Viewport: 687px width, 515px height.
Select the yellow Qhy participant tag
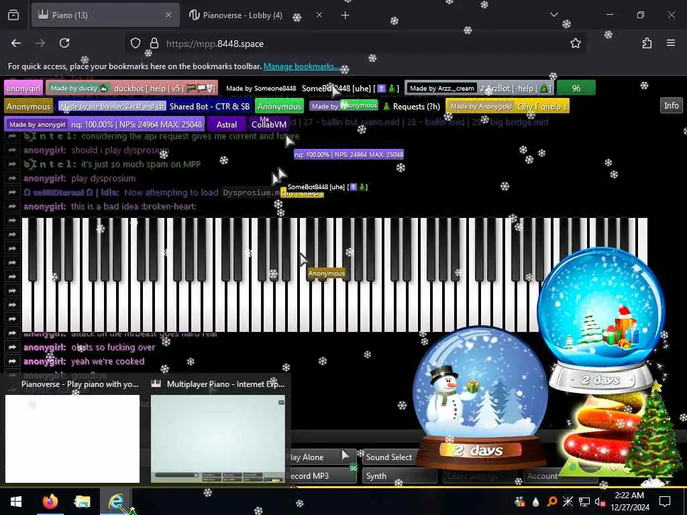pyautogui.click(x=507, y=107)
